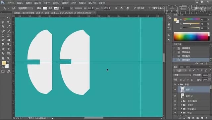
Task: Select the Zoom tool
Action: (x=8, y=58)
